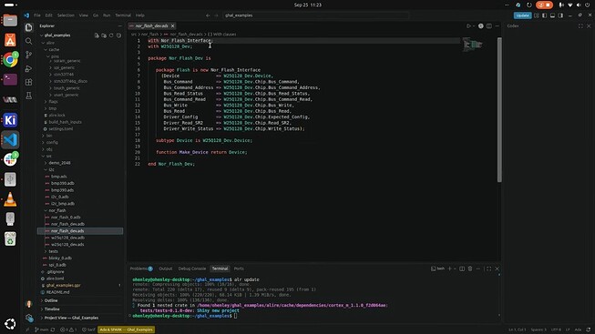
Task: Maximize the terminal panel size
Action: coord(488,268)
